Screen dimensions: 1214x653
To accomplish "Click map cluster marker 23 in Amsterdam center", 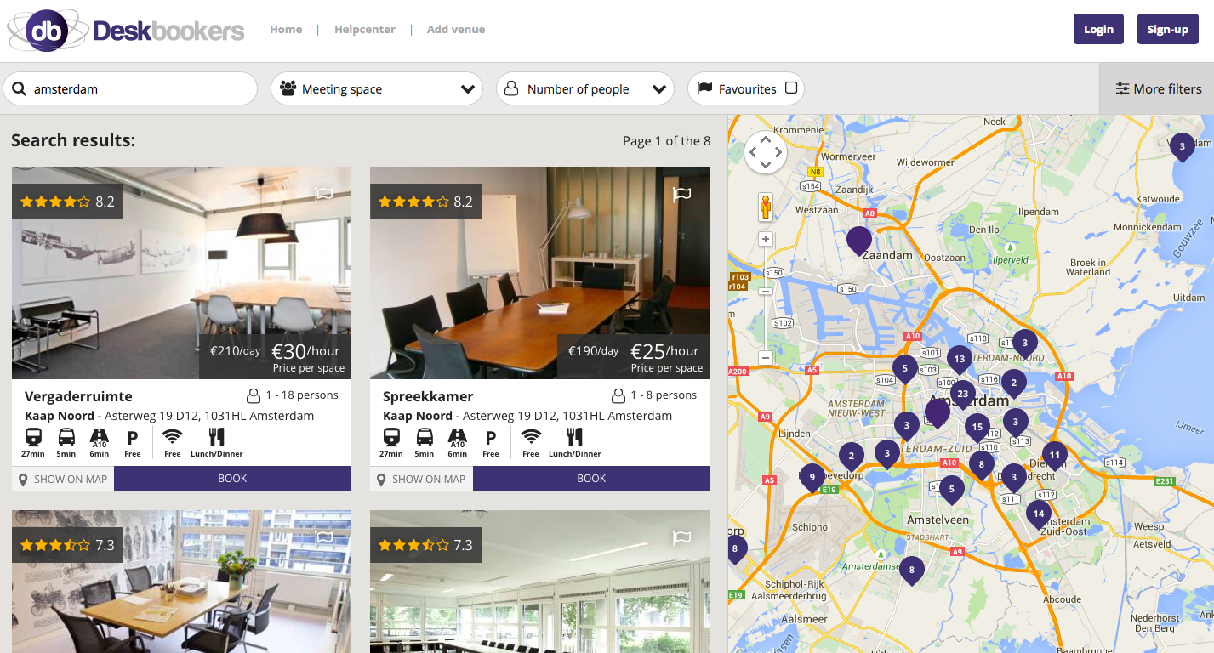I will point(962,394).
